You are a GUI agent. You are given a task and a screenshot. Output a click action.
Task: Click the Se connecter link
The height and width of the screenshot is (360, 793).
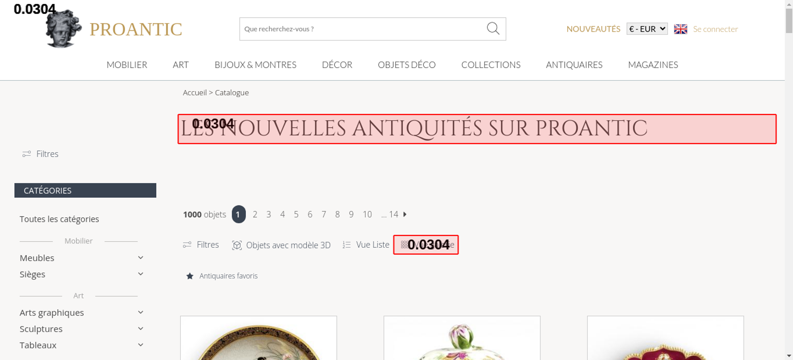click(x=715, y=29)
